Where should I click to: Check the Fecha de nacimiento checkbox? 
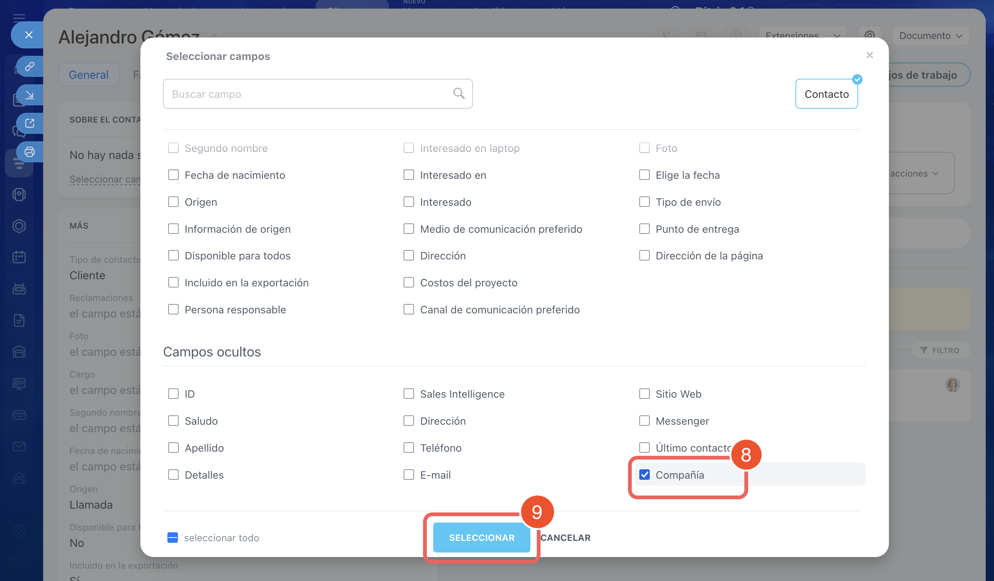click(x=173, y=175)
